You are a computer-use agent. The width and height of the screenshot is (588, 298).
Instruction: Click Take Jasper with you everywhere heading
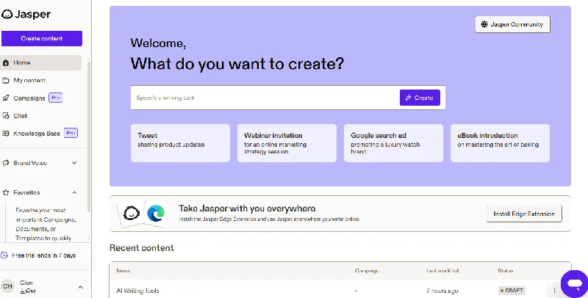point(247,208)
